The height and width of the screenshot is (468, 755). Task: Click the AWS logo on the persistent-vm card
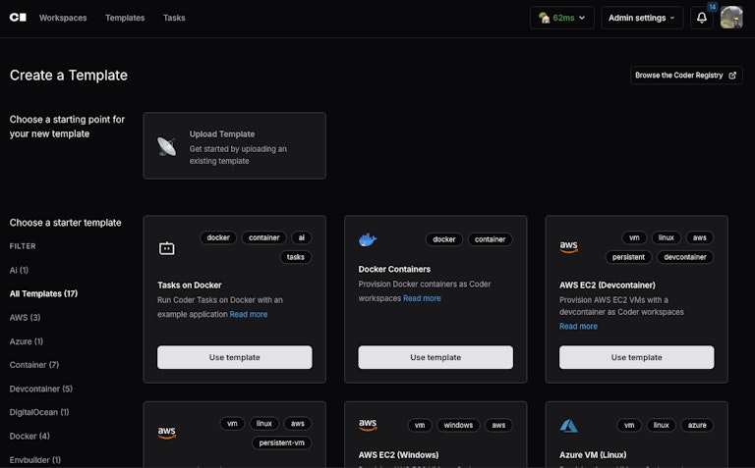(x=166, y=433)
